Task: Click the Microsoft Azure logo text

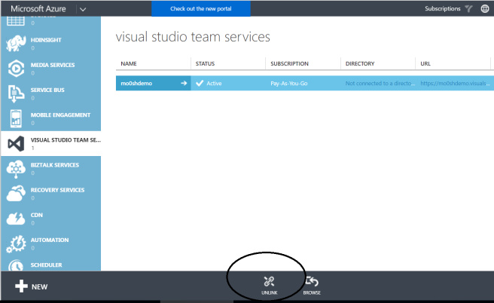Action: [38, 8]
